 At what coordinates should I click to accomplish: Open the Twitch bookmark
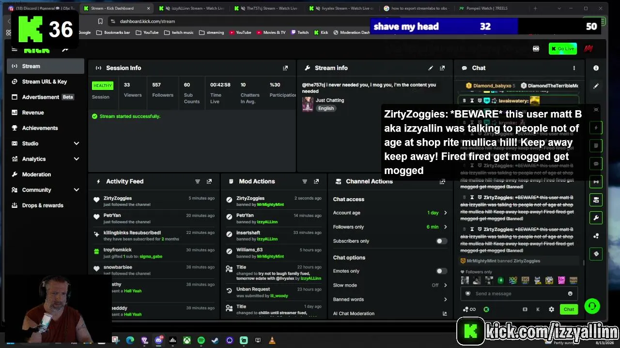300,32
